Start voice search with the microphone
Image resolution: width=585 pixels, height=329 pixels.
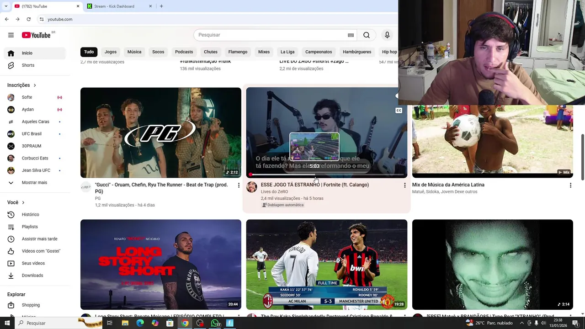(387, 35)
